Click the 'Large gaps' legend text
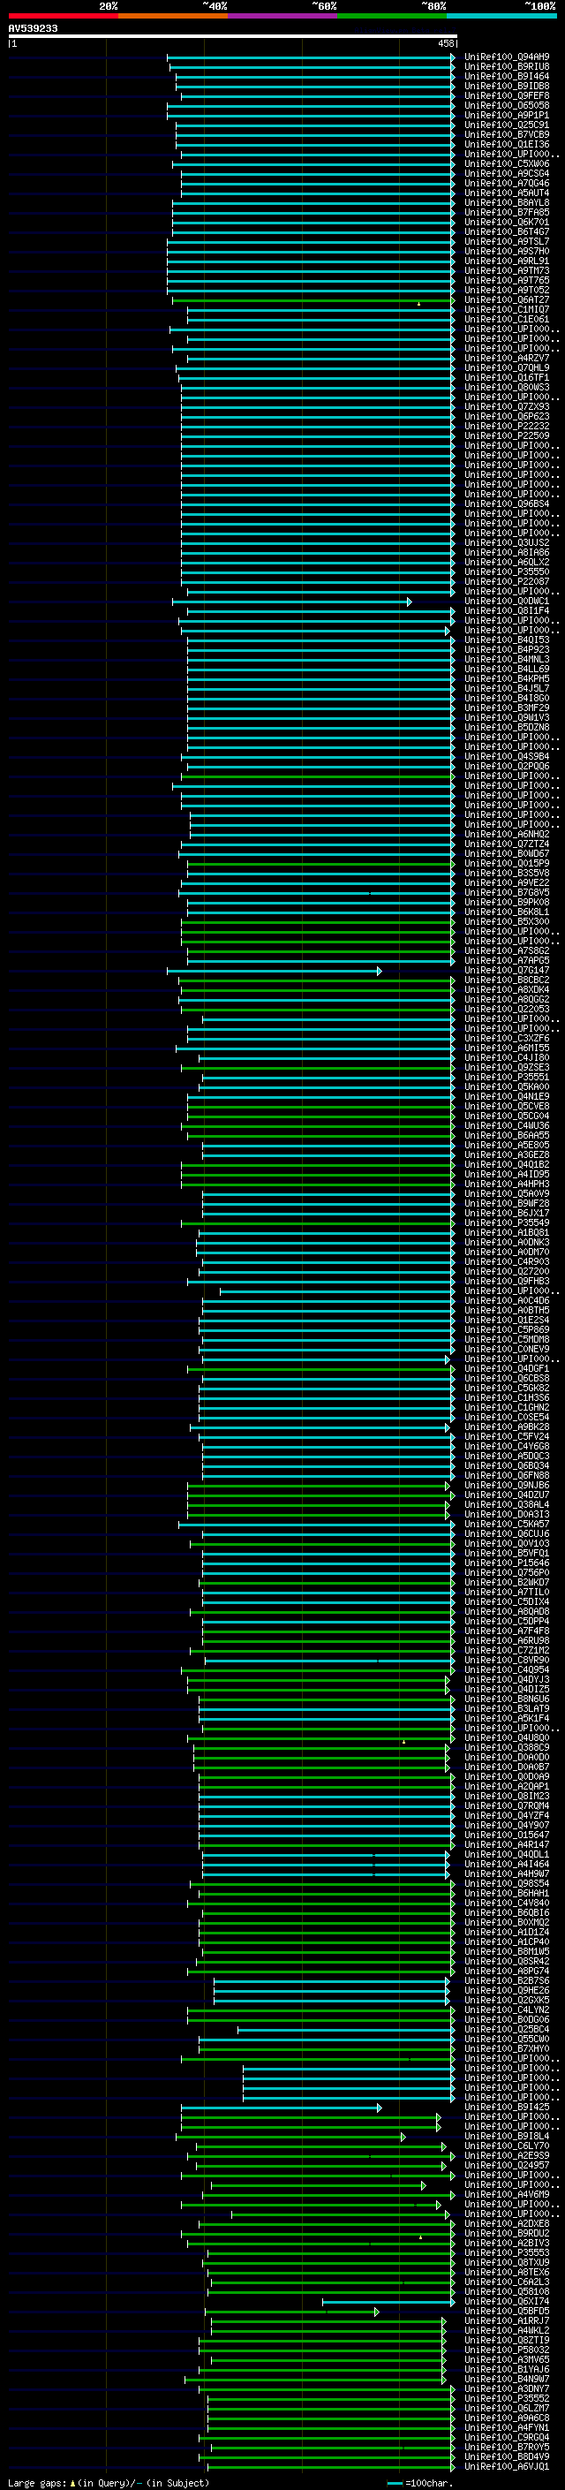The height and width of the screenshot is (2490, 565). tap(38, 2482)
